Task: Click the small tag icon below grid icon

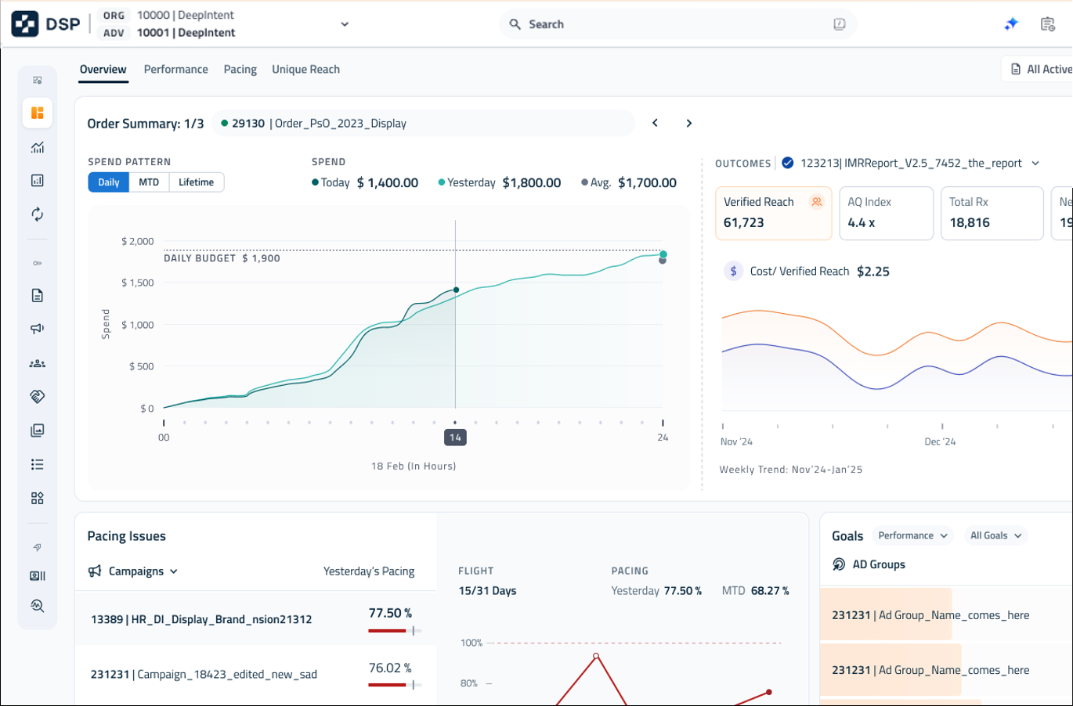Action: tap(38, 548)
